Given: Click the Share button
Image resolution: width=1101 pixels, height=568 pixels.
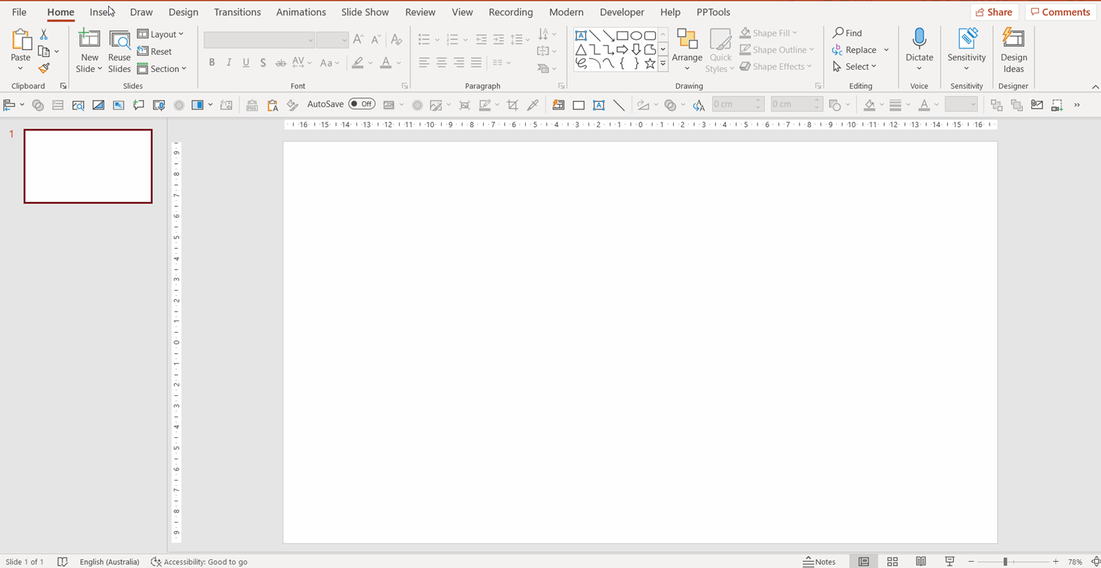Looking at the screenshot, I should tap(994, 12).
